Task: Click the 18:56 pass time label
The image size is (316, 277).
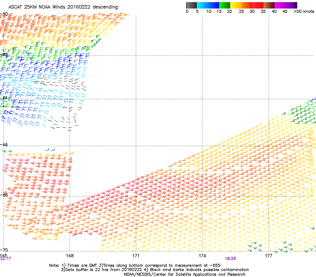Action: coord(230,259)
